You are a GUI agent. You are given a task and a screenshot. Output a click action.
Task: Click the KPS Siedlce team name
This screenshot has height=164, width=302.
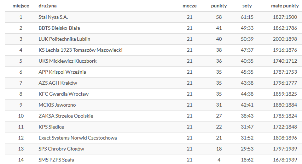51,127
